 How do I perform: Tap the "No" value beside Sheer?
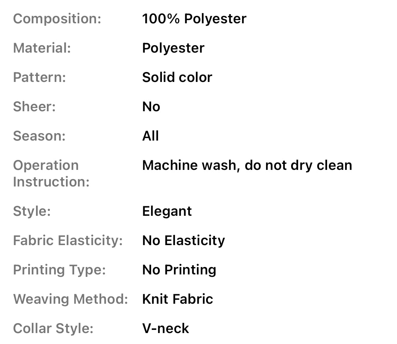(151, 107)
